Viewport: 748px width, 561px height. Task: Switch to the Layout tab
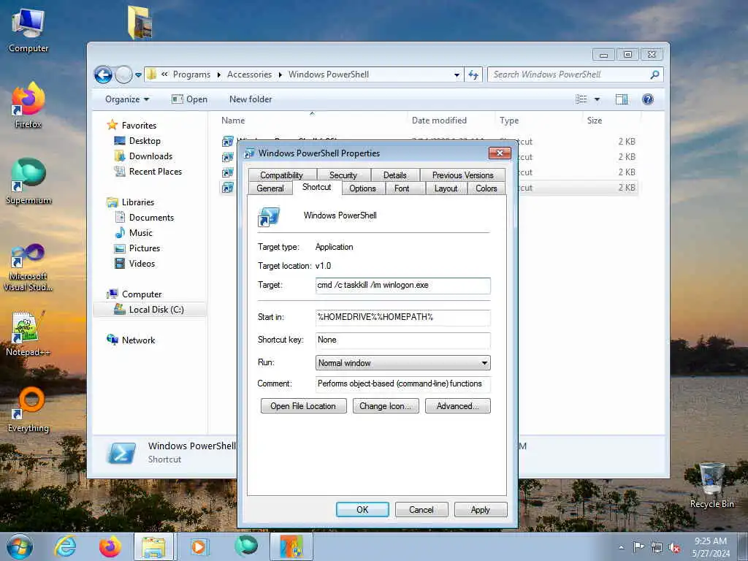point(446,188)
